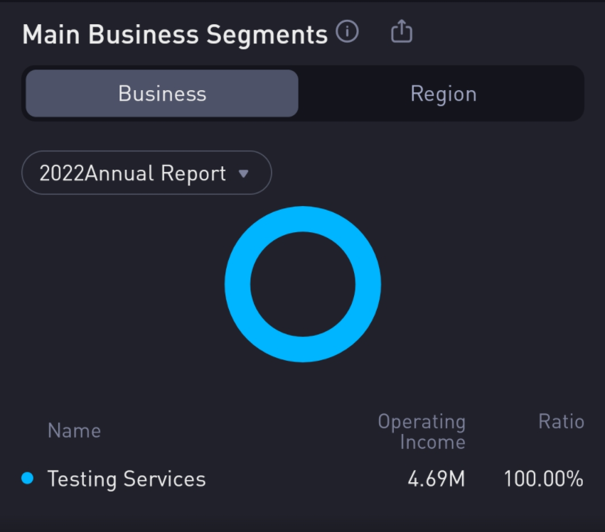Open the 2022Annual Report dropdown
This screenshot has width=605, height=532.
pyautogui.click(x=146, y=173)
